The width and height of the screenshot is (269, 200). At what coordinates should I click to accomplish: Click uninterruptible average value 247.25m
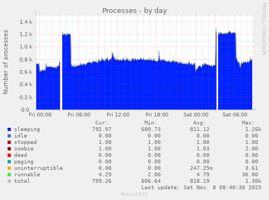click(201, 168)
